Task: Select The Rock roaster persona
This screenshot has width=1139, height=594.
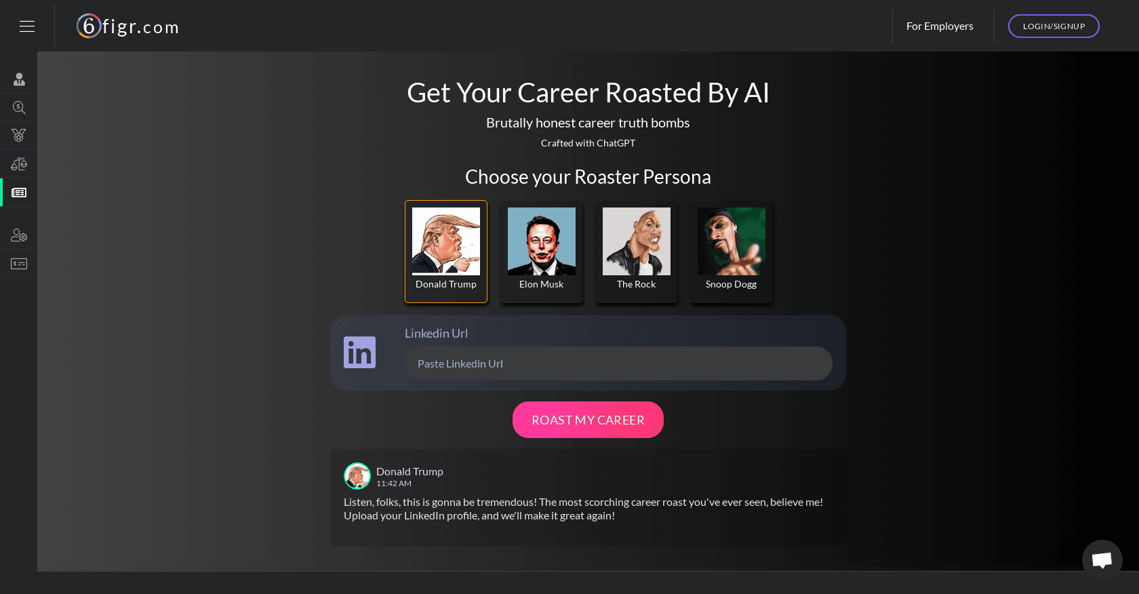Action: [636, 252]
